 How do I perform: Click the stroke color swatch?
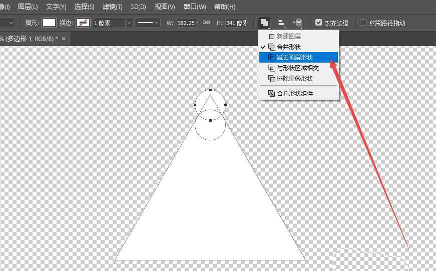pyautogui.click(x=83, y=23)
